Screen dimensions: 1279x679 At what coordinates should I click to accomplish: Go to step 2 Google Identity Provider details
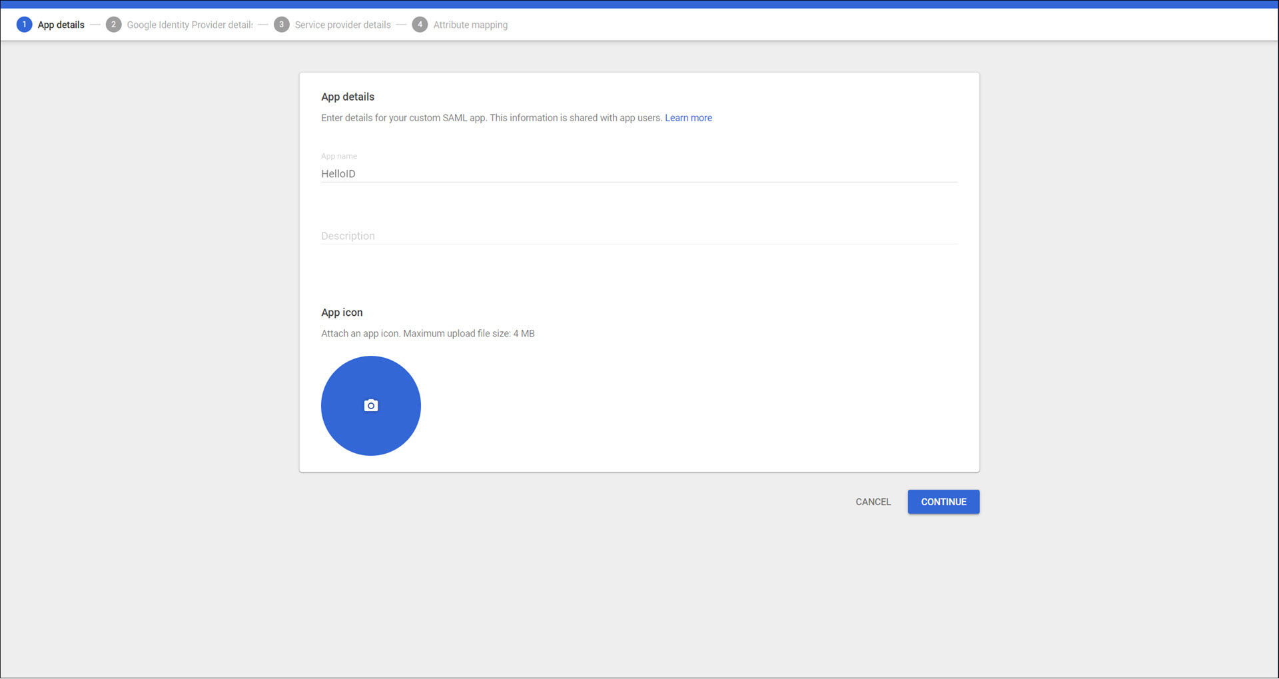tap(180, 25)
